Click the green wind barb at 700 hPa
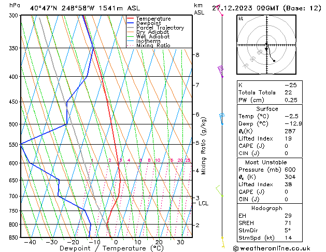The image size is (326, 252). [x=220, y=191]
